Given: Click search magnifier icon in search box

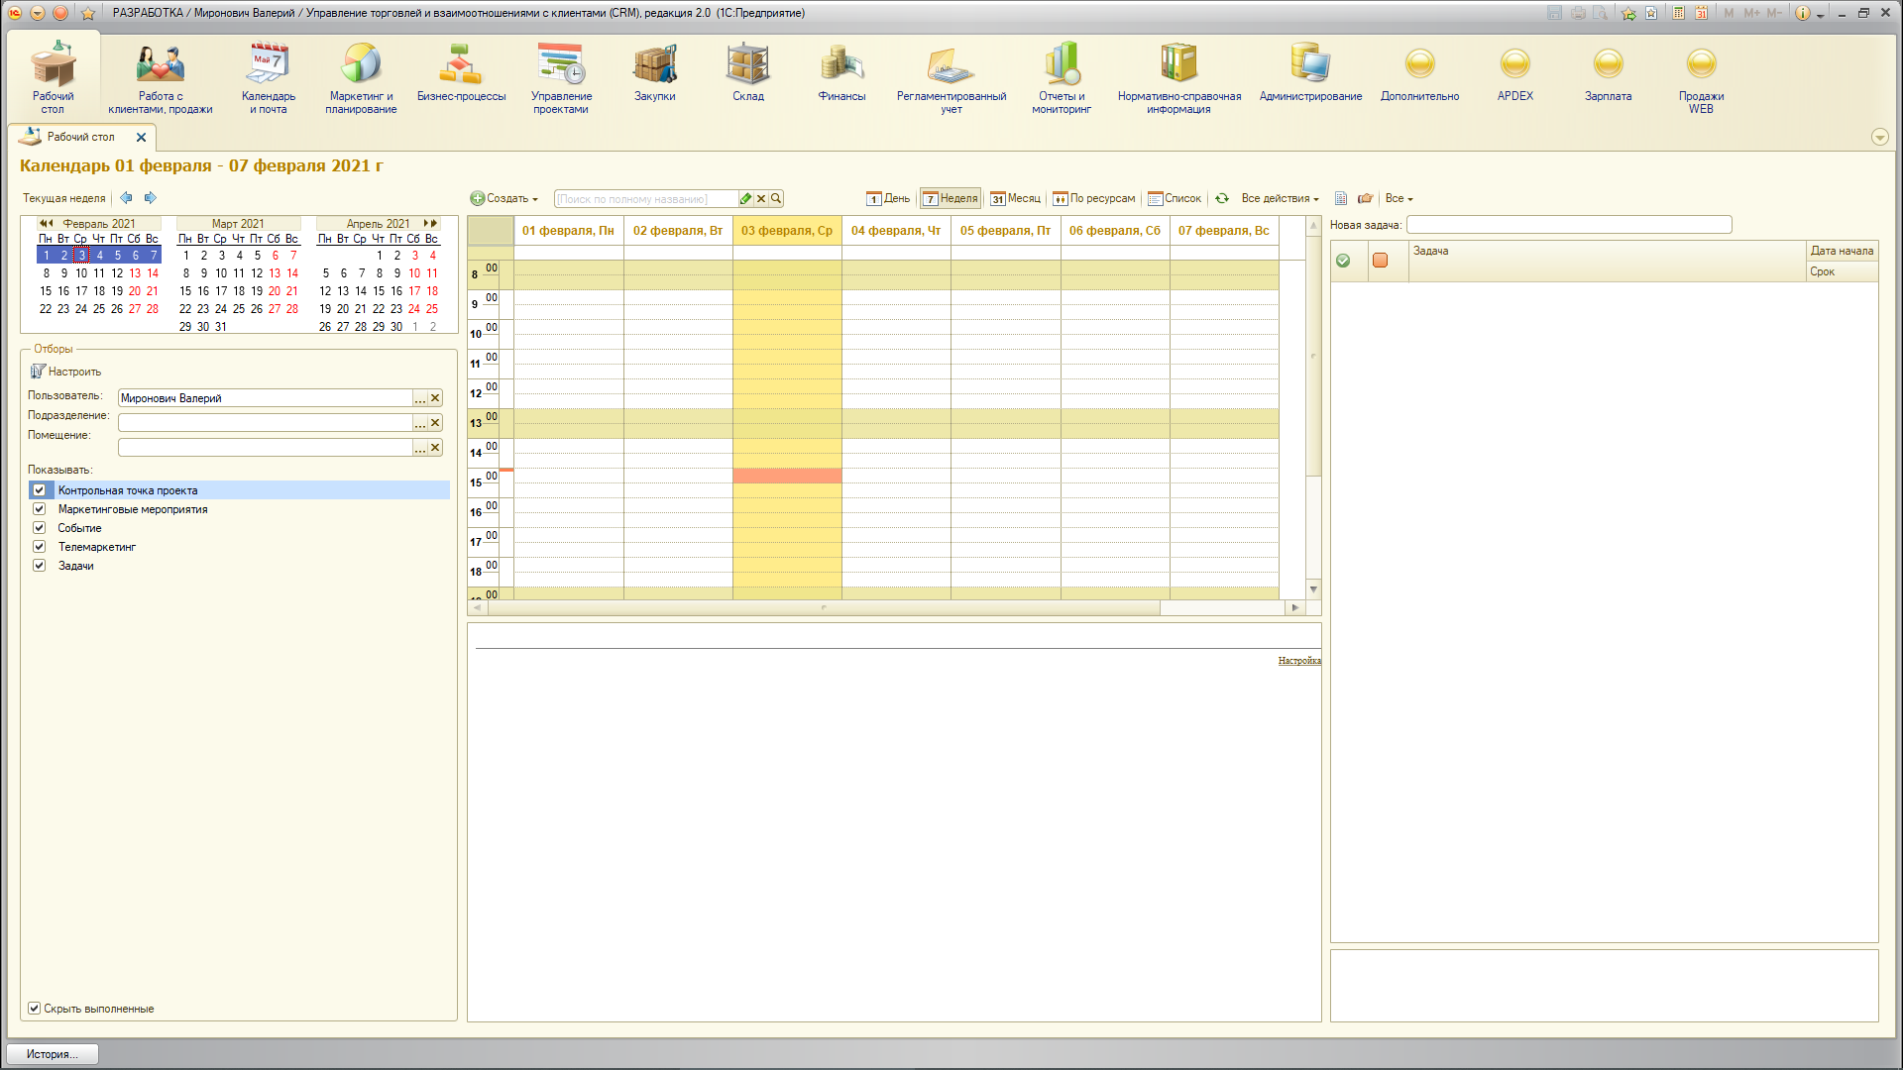Looking at the screenshot, I should coord(776,198).
